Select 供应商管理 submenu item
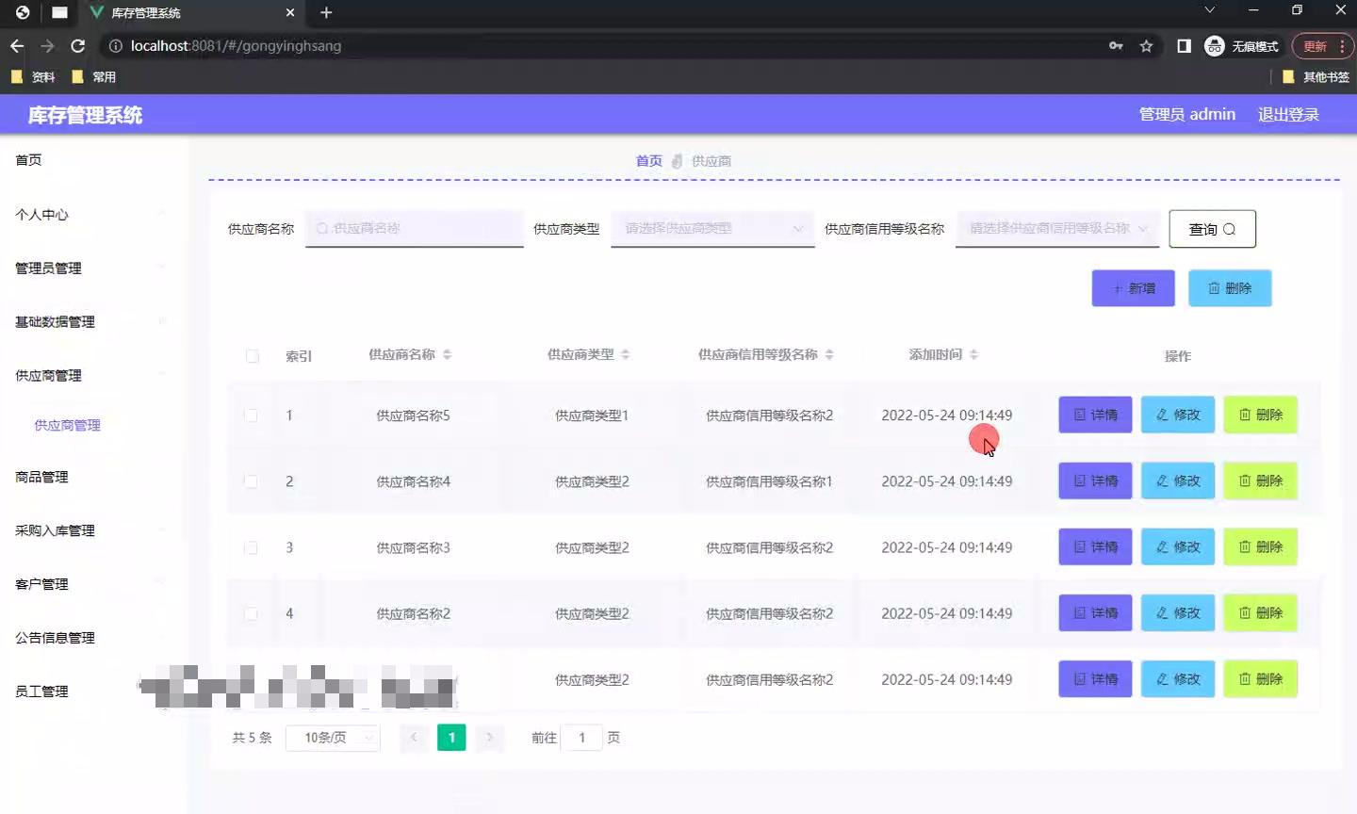The width and height of the screenshot is (1357, 814). click(67, 426)
